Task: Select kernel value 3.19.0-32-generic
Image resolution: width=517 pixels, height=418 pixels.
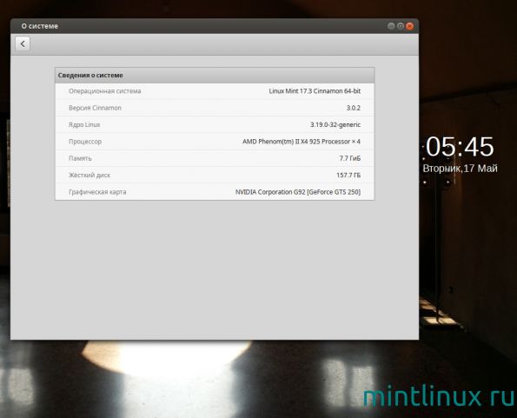Action: (335, 124)
